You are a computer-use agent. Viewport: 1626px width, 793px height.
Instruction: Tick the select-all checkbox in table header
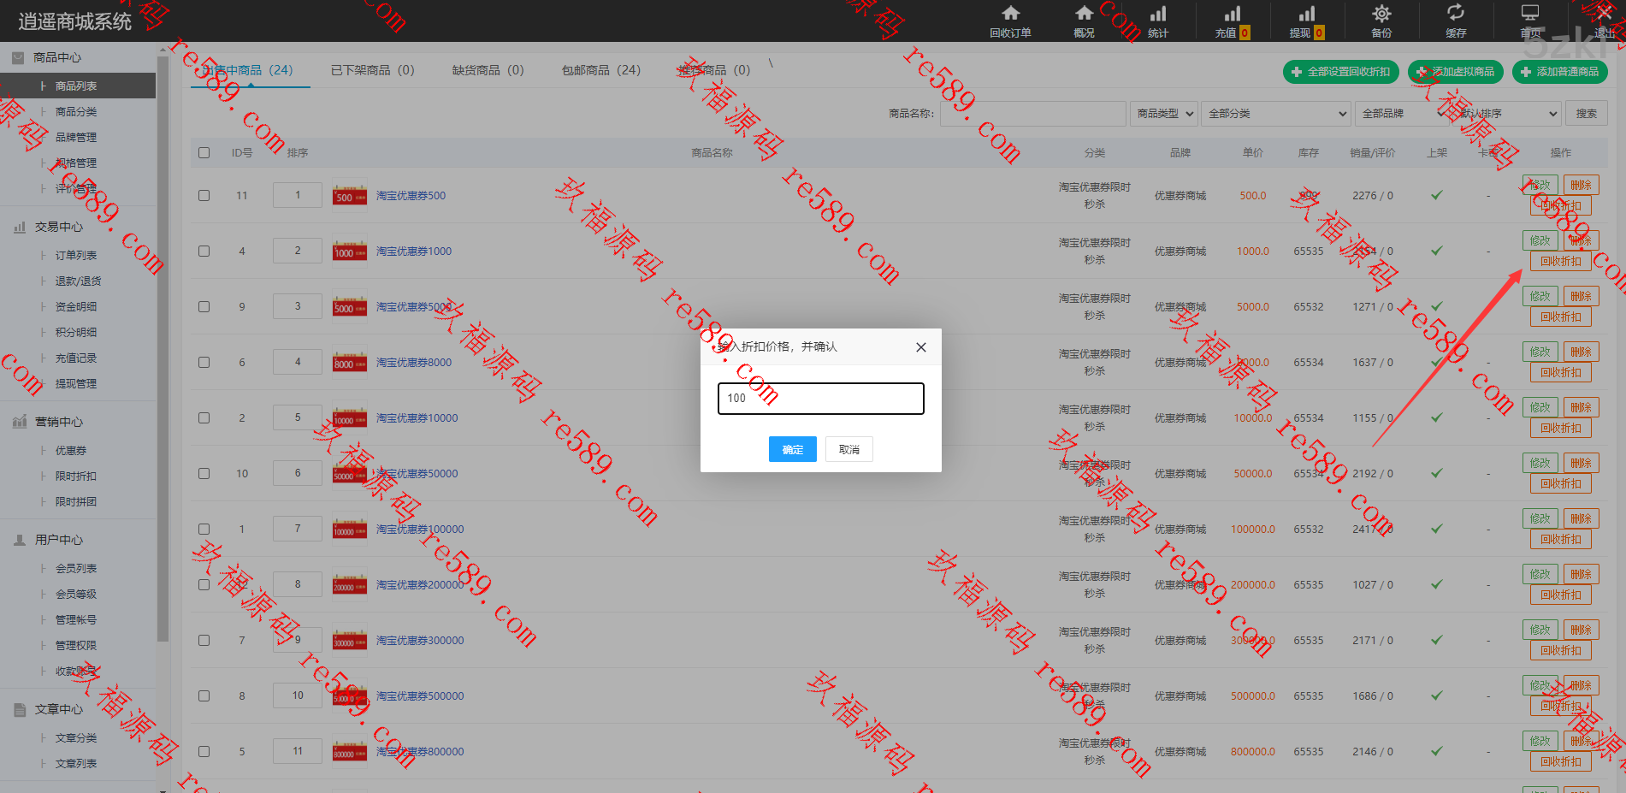(204, 153)
